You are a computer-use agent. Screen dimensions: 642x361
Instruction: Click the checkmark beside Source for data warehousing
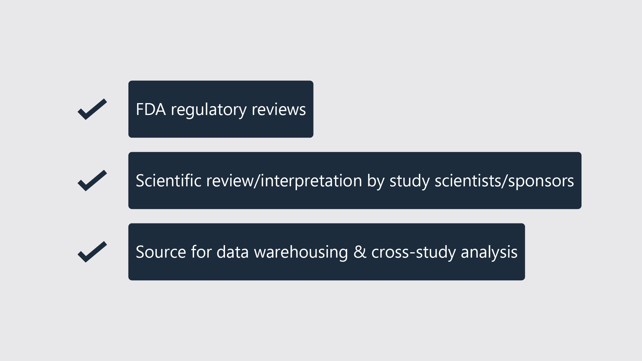[x=92, y=252]
